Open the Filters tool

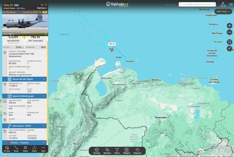tap(117, 151)
